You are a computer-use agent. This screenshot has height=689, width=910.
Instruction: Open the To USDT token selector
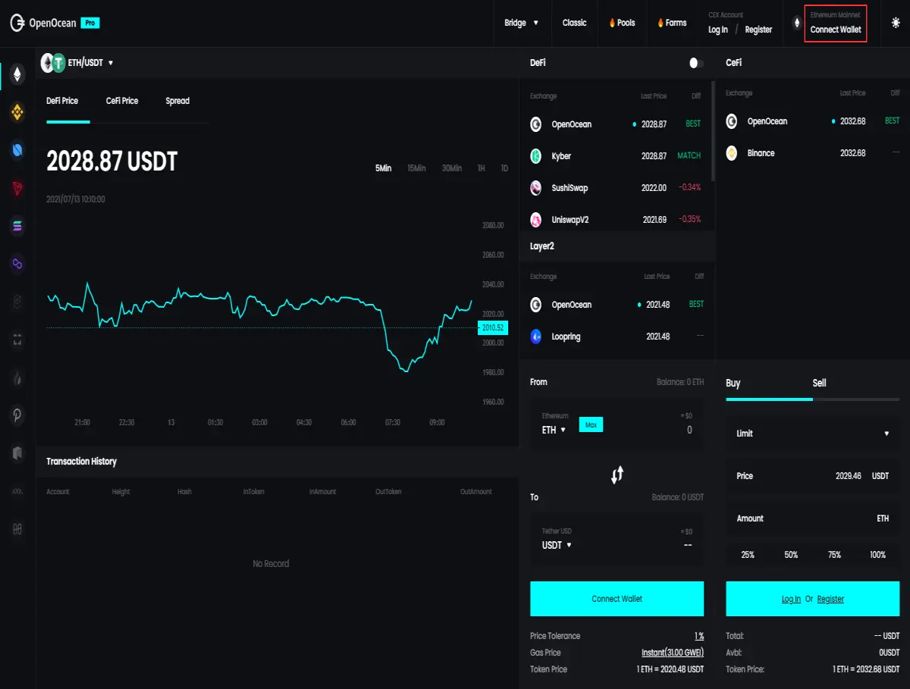pos(557,545)
